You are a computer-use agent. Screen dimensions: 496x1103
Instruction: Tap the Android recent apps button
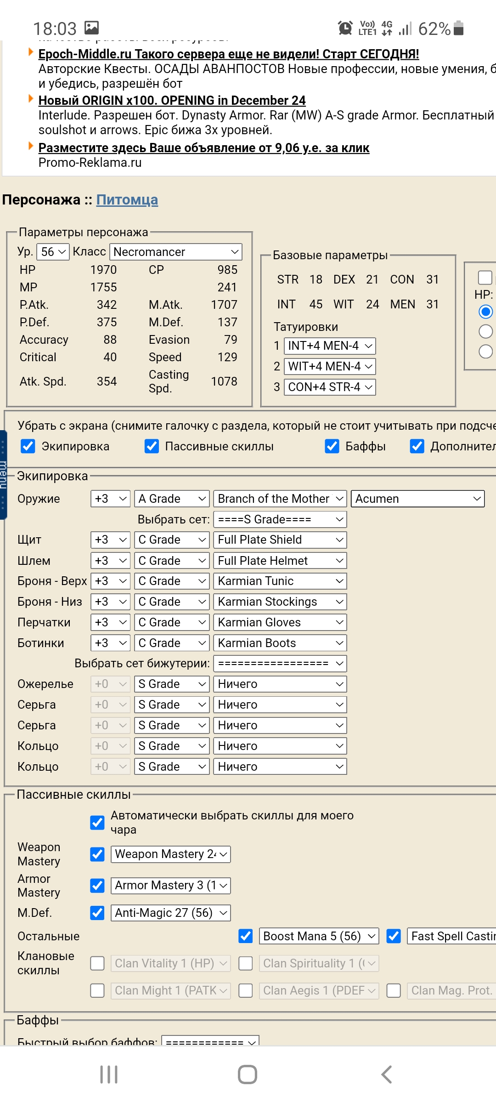tap(109, 1075)
